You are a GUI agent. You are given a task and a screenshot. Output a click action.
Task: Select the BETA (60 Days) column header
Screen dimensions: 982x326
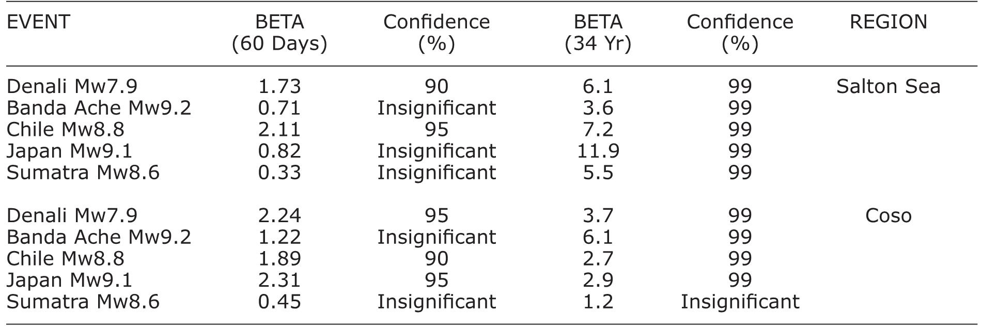[279, 33]
